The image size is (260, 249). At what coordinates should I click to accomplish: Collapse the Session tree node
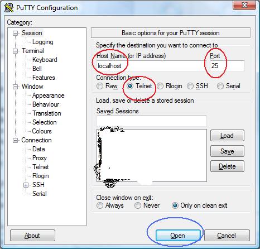(x=15, y=33)
